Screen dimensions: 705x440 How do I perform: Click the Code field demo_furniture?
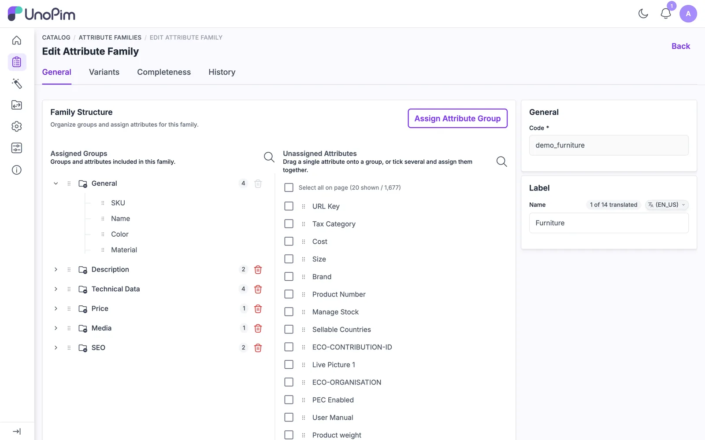[x=609, y=145]
